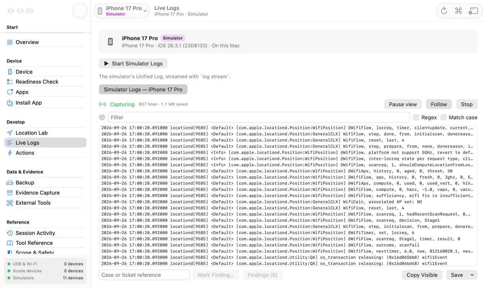Screen dimensions: 486x288
Task: Click into the Filter text field
Action: (x=259, y=117)
